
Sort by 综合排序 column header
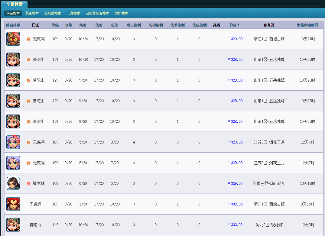(13, 25)
